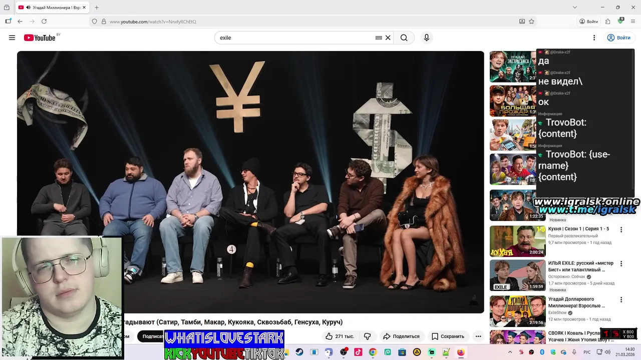Open the Firefox View button
This screenshot has width=641, height=360.
click(7, 7)
